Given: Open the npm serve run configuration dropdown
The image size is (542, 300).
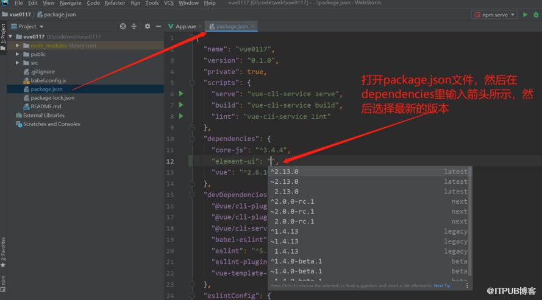Looking at the screenshot, I should 494,15.
